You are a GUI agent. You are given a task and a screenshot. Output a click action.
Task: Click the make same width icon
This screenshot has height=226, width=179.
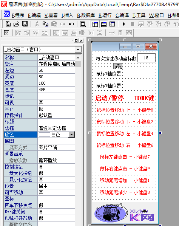pos(112,33)
